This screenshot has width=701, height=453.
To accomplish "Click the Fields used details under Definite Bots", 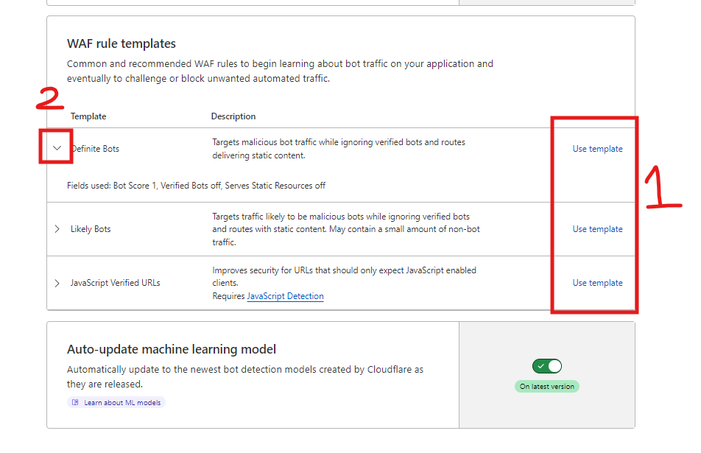I will click(x=196, y=186).
